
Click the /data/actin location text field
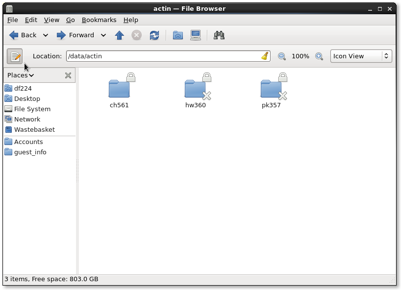point(164,56)
